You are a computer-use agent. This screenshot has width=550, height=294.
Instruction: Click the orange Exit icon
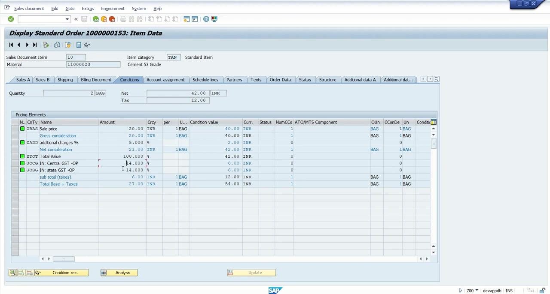104,19
